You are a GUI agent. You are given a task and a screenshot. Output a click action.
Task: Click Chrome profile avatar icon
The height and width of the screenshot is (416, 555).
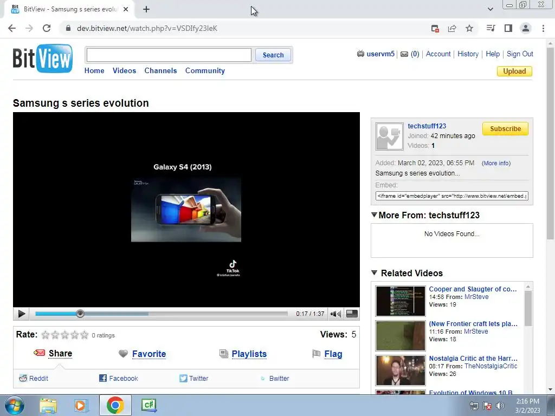(x=526, y=28)
